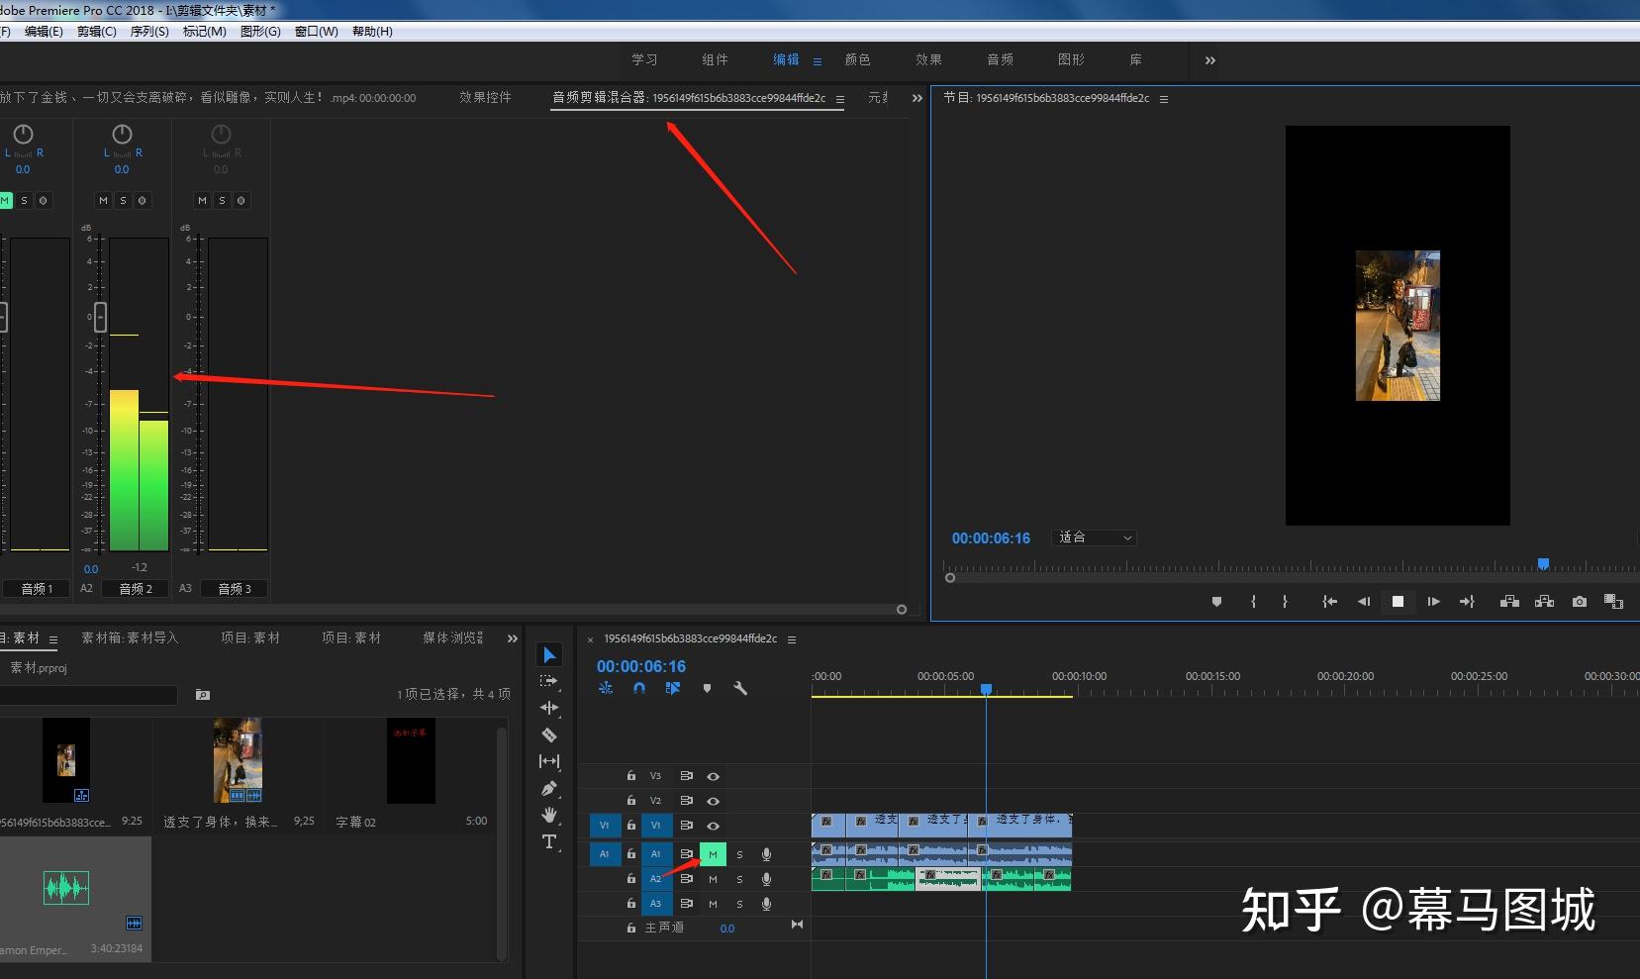The height and width of the screenshot is (979, 1640).
Task: Open the 适合 zoom level dropdown
Action: pyautogui.click(x=1095, y=538)
